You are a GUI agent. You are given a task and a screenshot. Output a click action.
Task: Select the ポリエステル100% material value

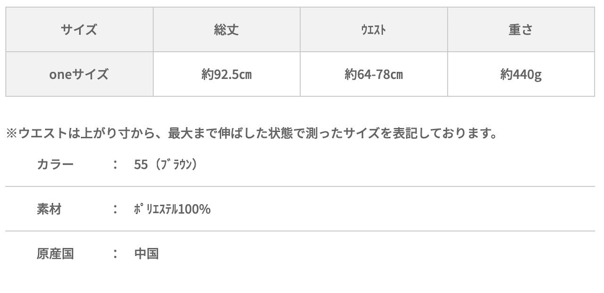[172, 209]
